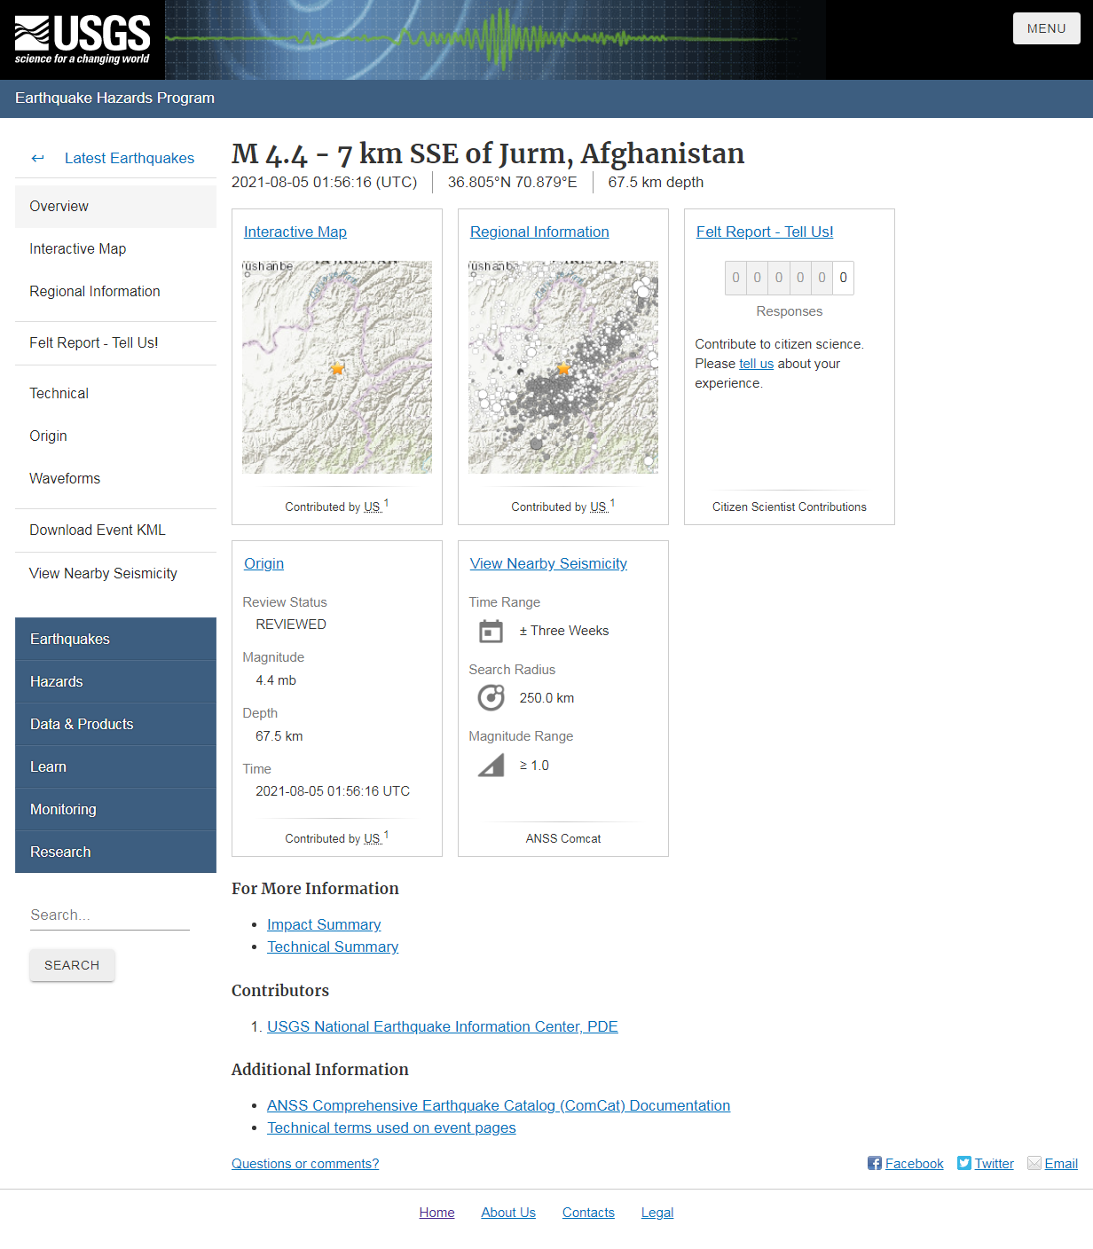Open Contacts footer link
1093x1249 pixels.
[x=588, y=1213]
